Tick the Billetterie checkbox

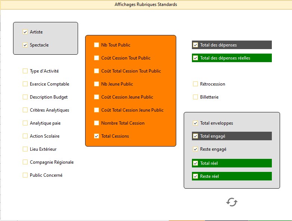click(x=195, y=97)
